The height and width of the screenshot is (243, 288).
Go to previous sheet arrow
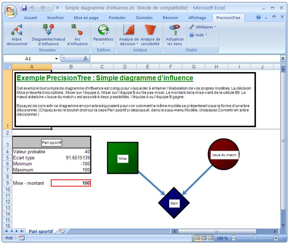12,231
